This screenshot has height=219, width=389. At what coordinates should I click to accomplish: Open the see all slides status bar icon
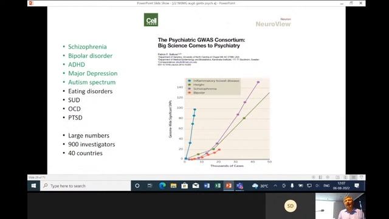pos(320,177)
